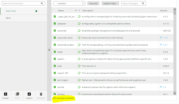Click the type circle icon for anyio
Screen dimensions: 179x104
coord(79,52)
